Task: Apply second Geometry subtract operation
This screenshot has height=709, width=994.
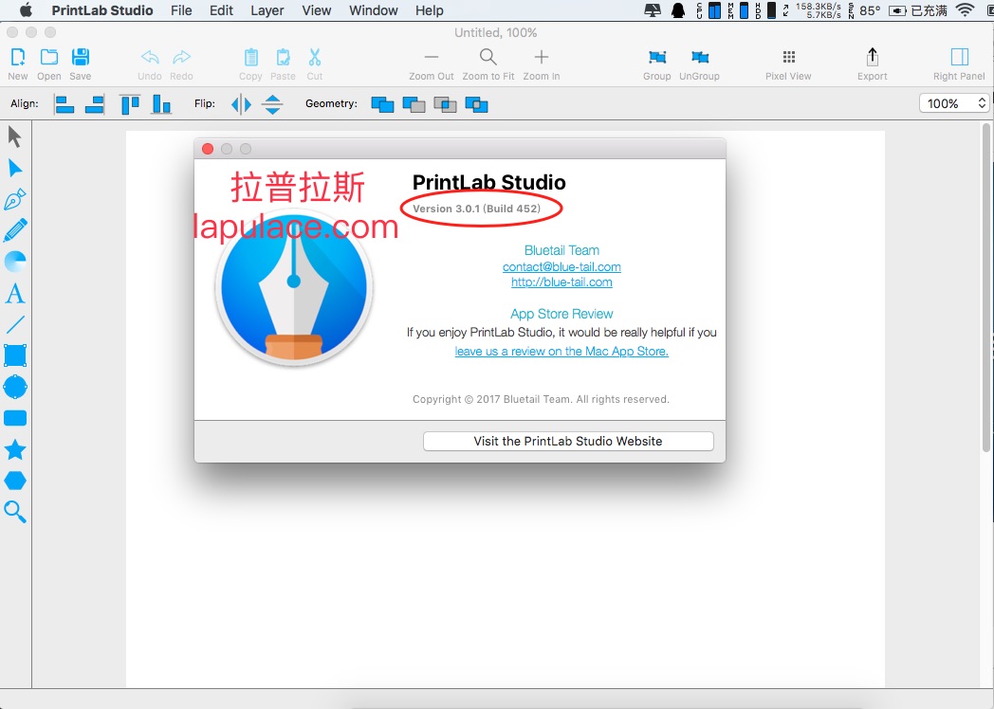Action: [414, 104]
